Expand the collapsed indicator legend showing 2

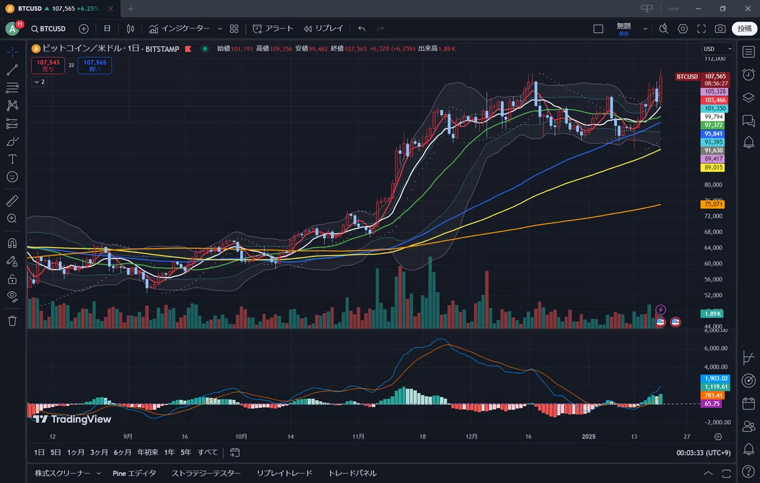coord(39,82)
